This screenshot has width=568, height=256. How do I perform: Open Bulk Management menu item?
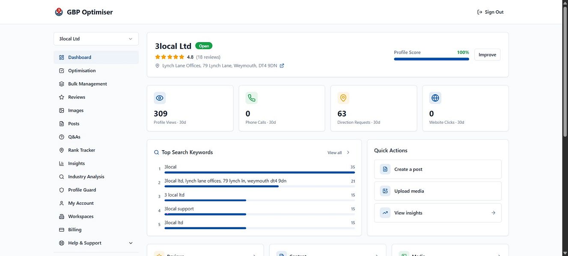[x=96, y=84]
